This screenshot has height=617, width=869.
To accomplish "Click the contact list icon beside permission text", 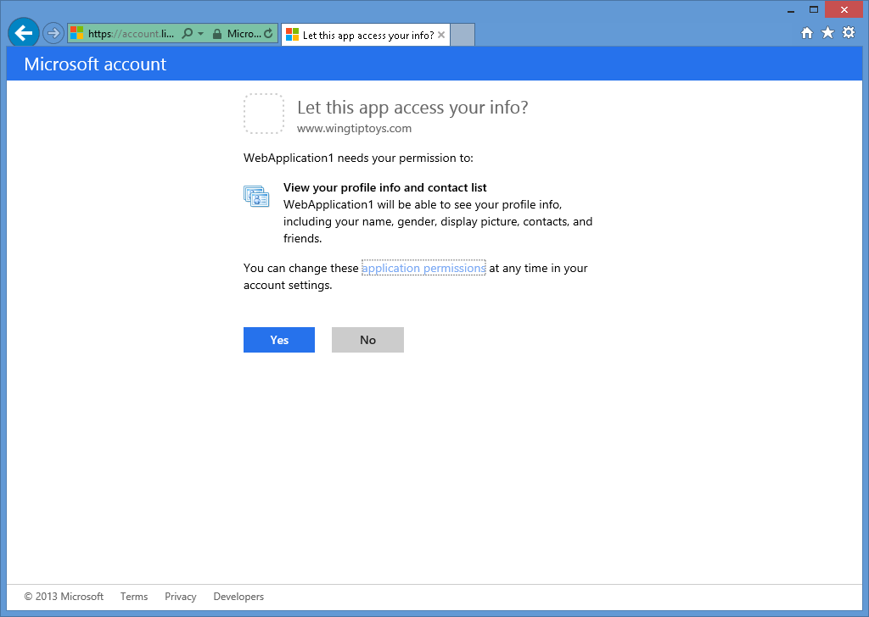I will (x=256, y=196).
